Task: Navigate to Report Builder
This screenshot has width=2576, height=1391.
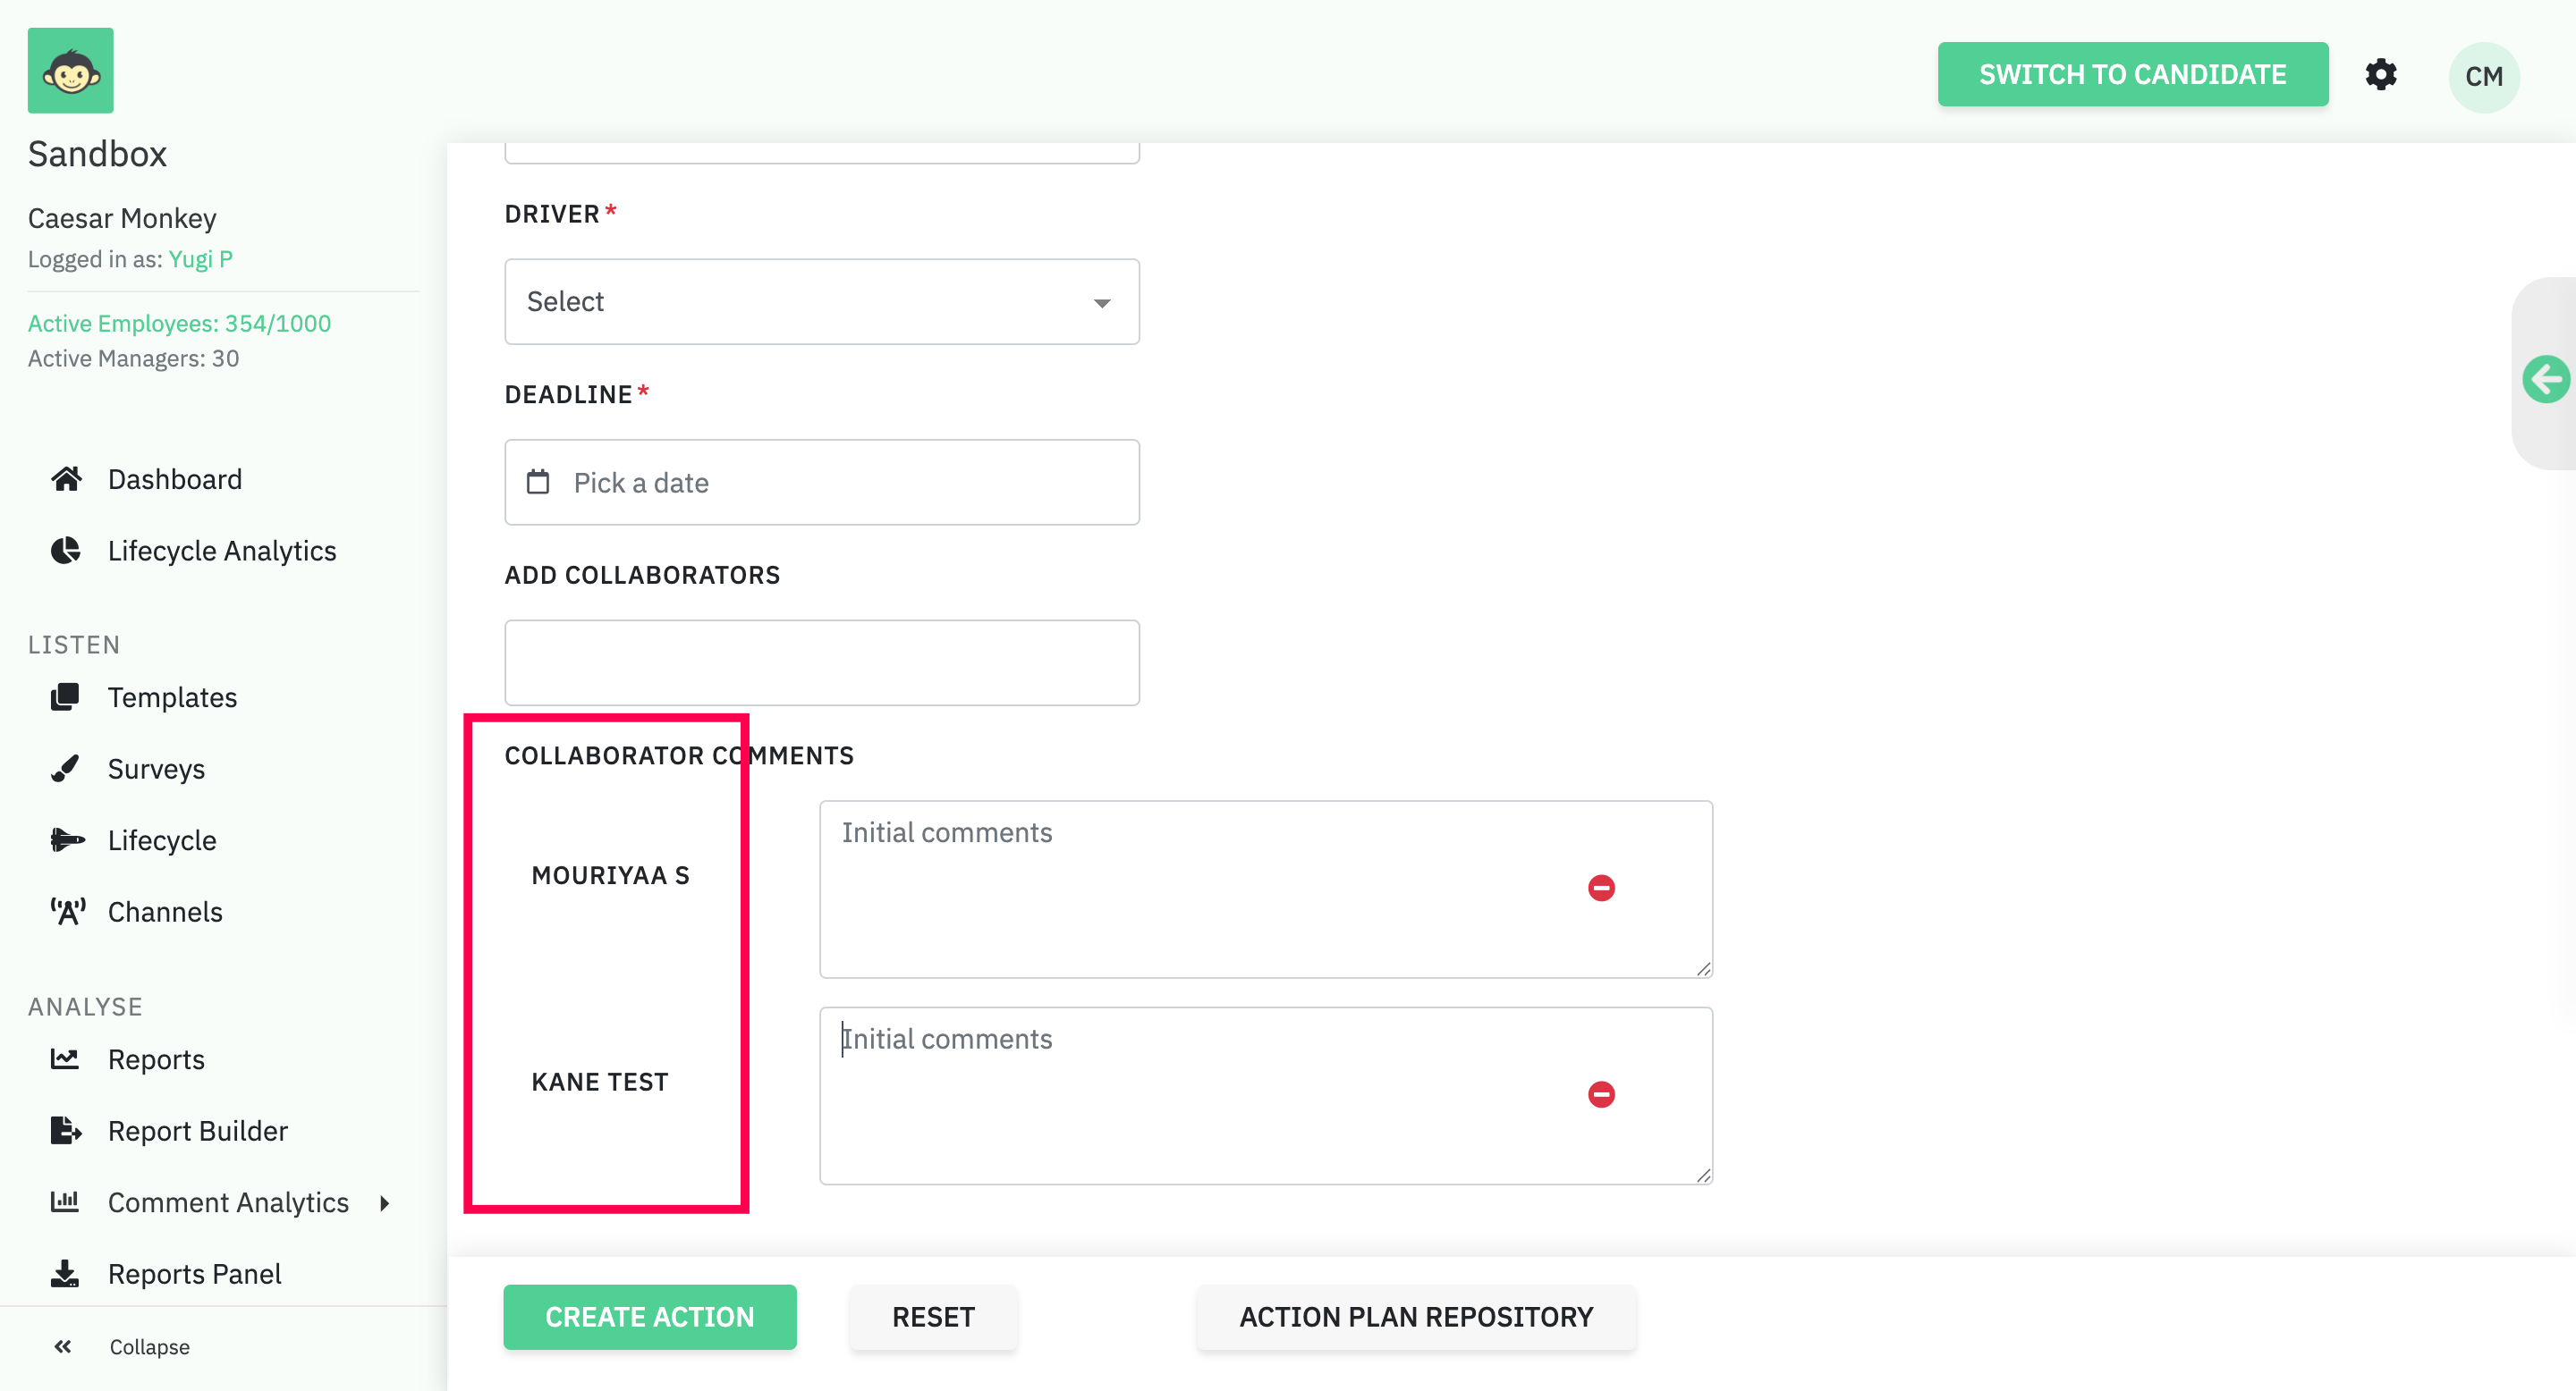Action: (x=197, y=1131)
